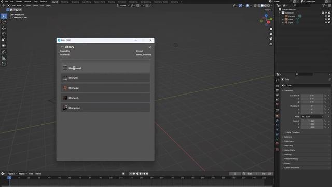Viewport: 332px width, 187px height.
Task: Select the Rotate tool in left toolbar
Action: (4, 34)
